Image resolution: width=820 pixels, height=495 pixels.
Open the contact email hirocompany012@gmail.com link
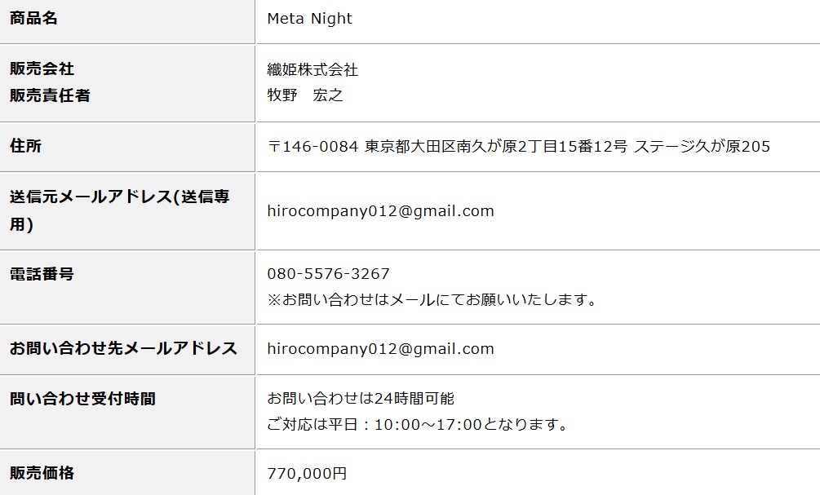tap(381, 349)
